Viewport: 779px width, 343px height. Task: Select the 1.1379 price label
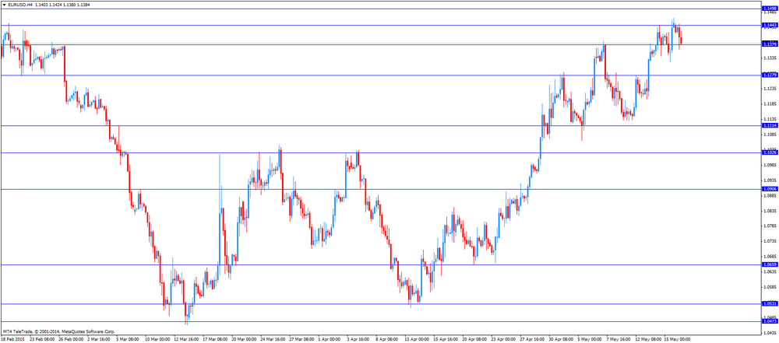point(770,44)
